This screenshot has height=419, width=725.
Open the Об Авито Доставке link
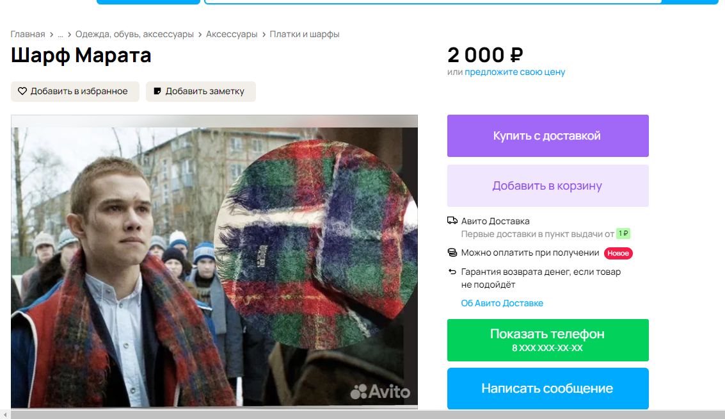(x=502, y=303)
